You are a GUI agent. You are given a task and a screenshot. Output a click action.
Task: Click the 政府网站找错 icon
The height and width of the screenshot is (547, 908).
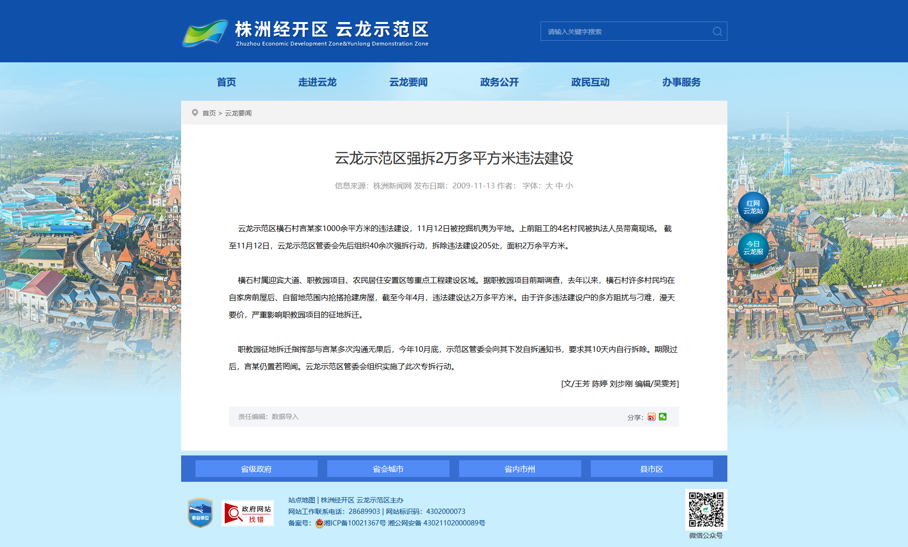[x=248, y=513]
